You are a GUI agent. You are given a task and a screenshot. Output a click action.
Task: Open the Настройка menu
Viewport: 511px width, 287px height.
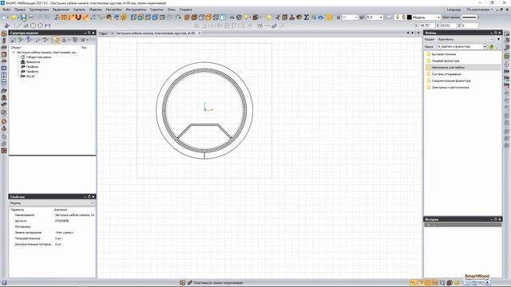click(x=113, y=10)
